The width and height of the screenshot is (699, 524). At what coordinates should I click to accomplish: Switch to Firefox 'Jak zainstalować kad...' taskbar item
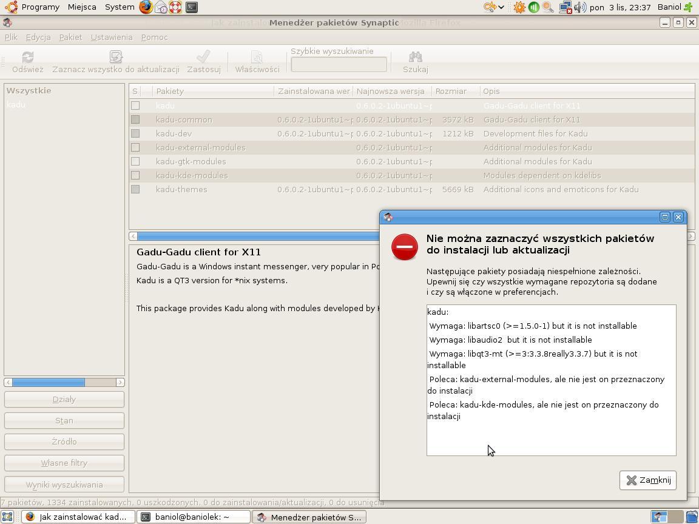78,517
